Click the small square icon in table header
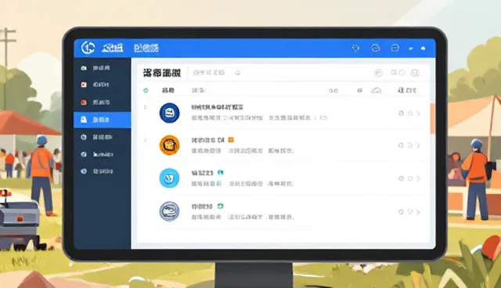Image resolution: width=501 pixels, height=288 pixels. point(360,91)
